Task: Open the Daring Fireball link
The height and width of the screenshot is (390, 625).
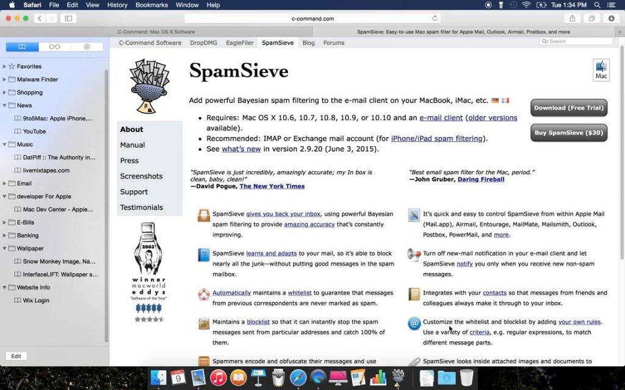Action: pos(481,180)
